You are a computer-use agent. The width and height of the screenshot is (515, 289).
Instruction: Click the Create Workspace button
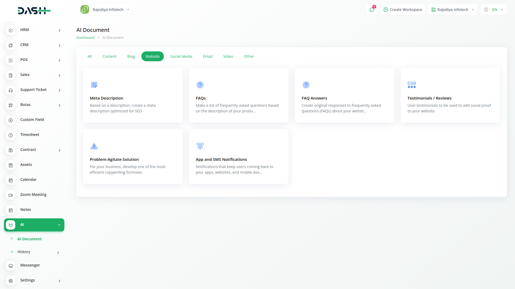click(403, 10)
